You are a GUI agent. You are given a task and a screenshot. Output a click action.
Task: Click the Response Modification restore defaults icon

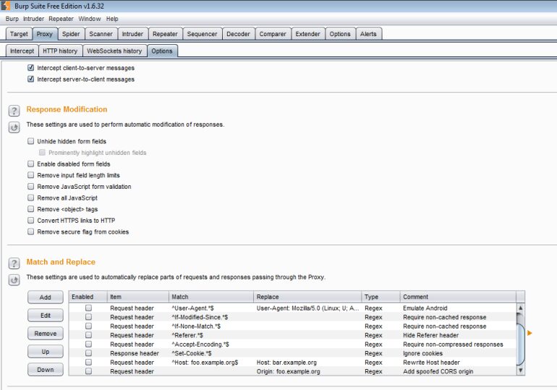click(x=14, y=127)
